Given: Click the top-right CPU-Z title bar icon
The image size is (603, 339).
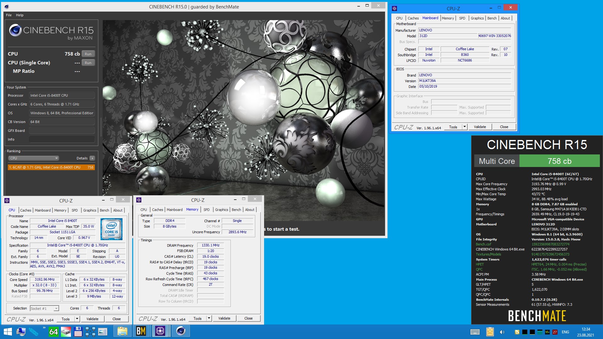Looking at the screenshot, I should (x=395, y=8).
